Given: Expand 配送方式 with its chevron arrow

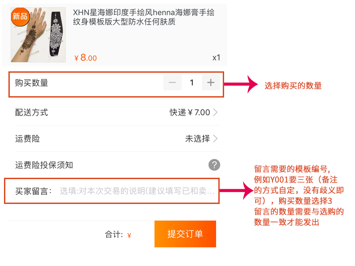Looking at the screenshot, I should [x=216, y=113].
